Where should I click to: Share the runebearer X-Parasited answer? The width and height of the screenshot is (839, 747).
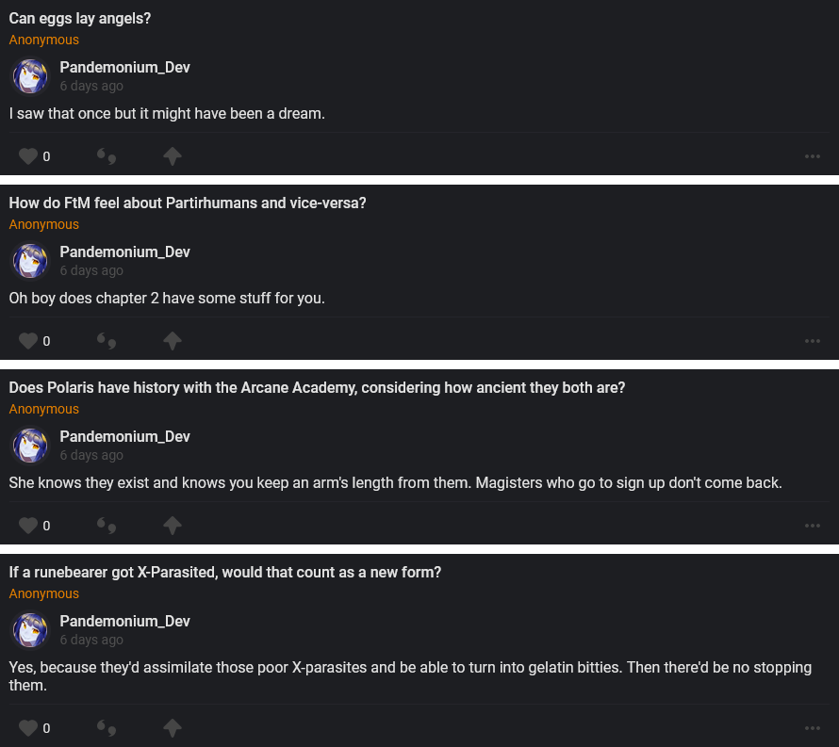click(172, 728)
